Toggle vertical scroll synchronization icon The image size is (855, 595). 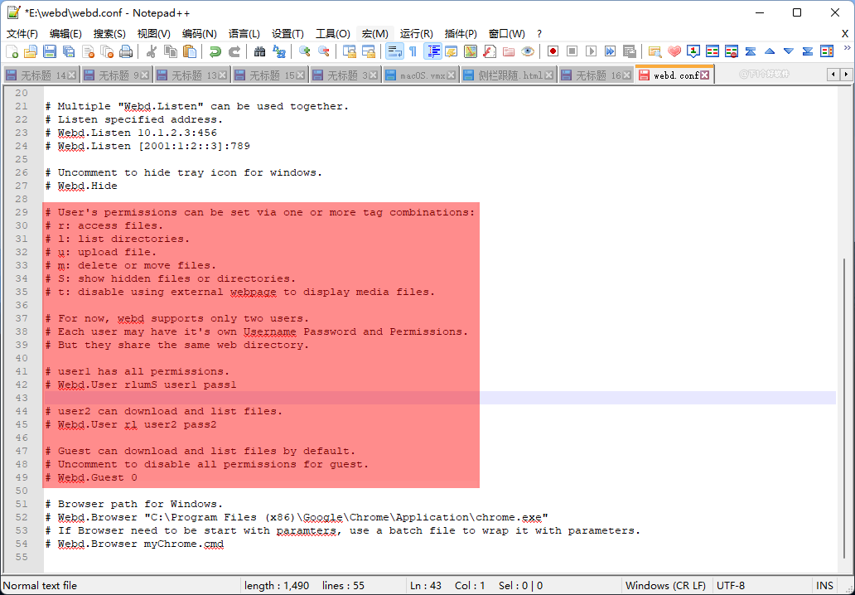350,52
